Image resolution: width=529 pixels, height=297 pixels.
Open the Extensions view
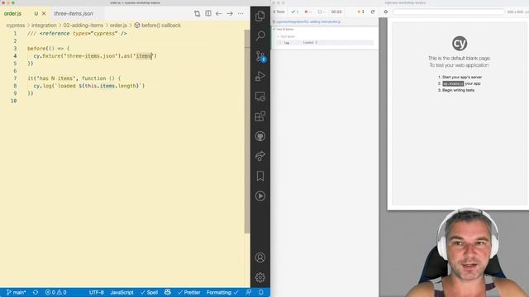(260, 116)
